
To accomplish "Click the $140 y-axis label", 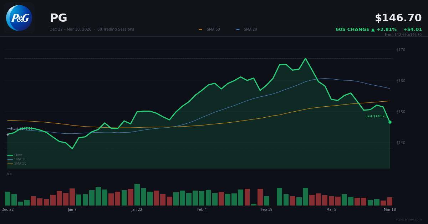I will (401, 143).
